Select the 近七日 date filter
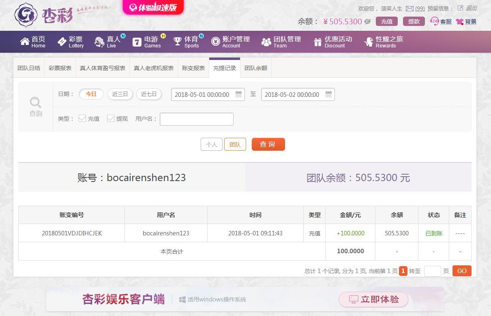This screenshot has width=491, height=316. (x=149, y=94)
